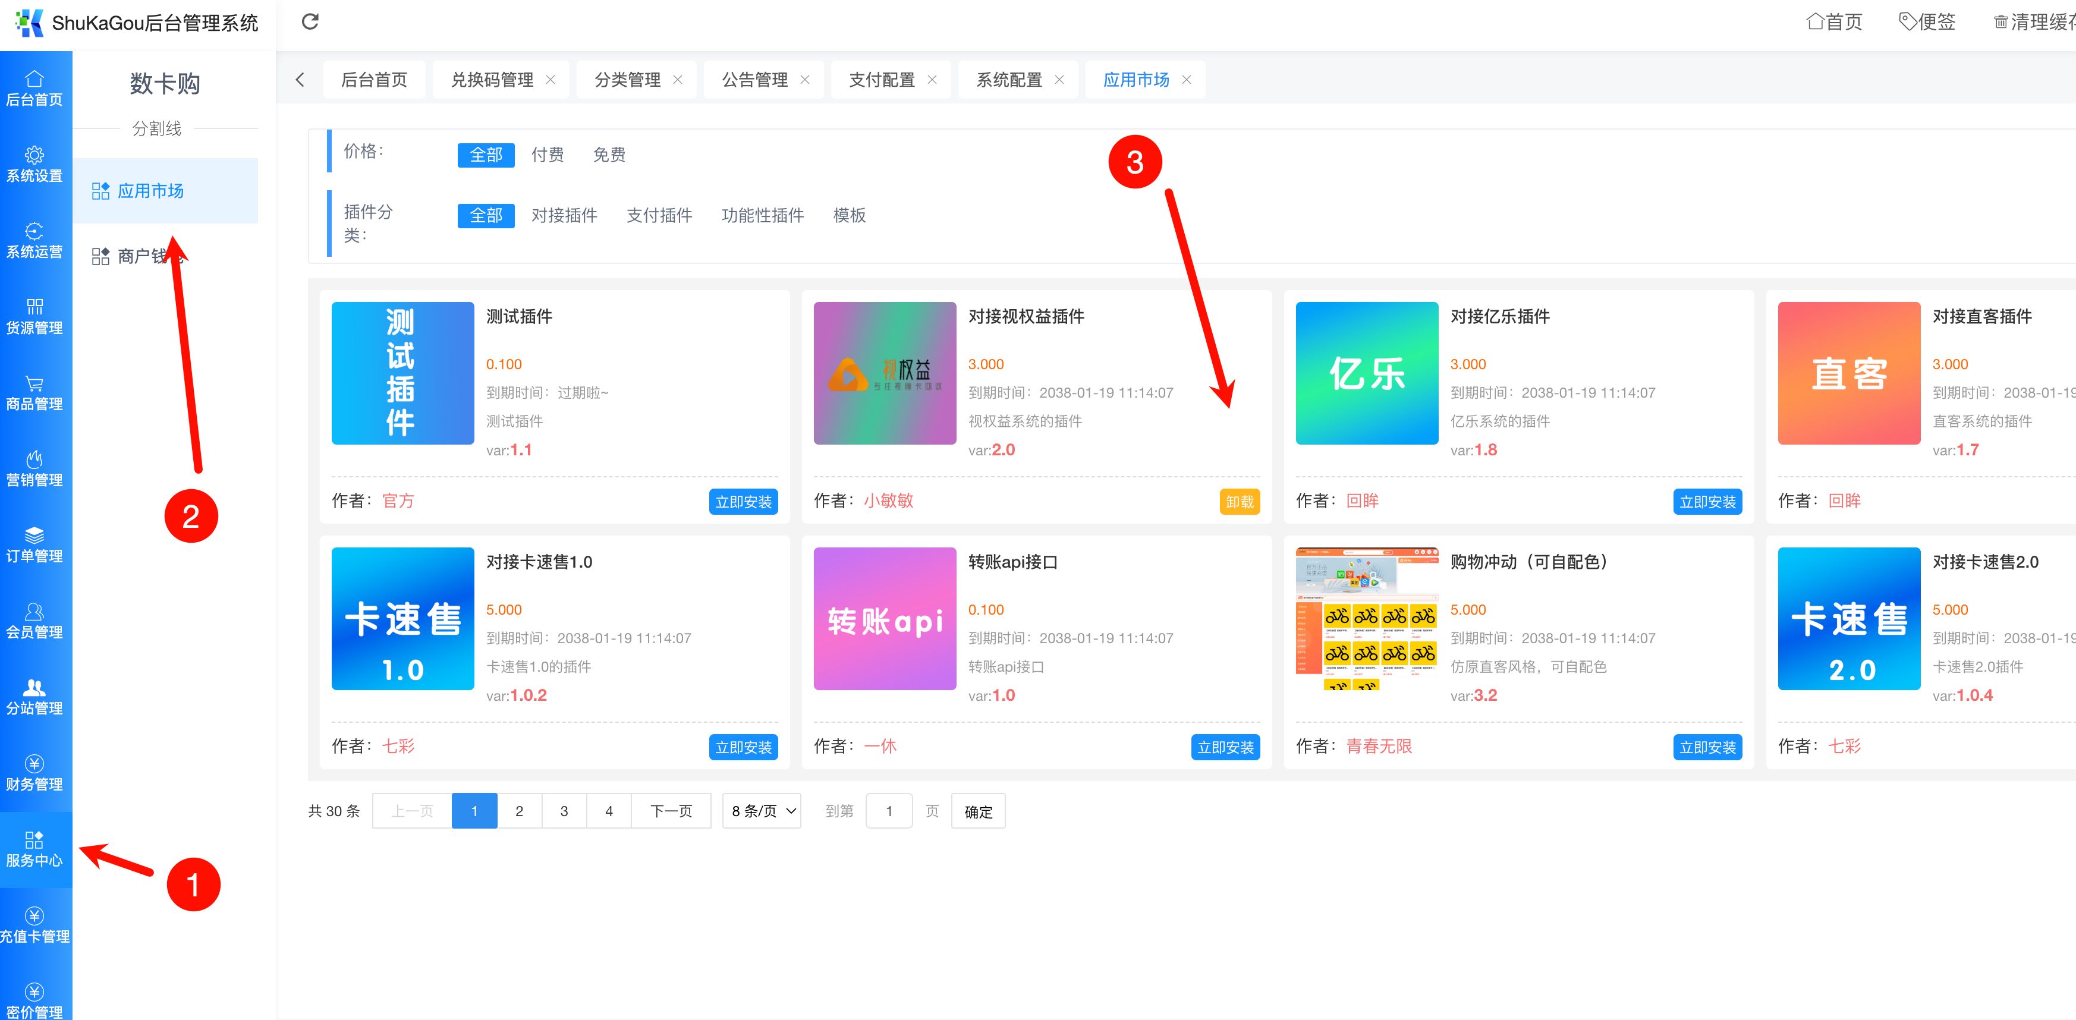Click page 3 in the pagination
The image size is (2076, 1020).
click(564, 811)
